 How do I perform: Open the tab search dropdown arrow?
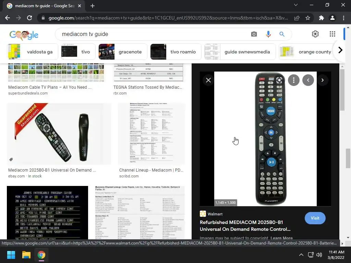point(296,5)
